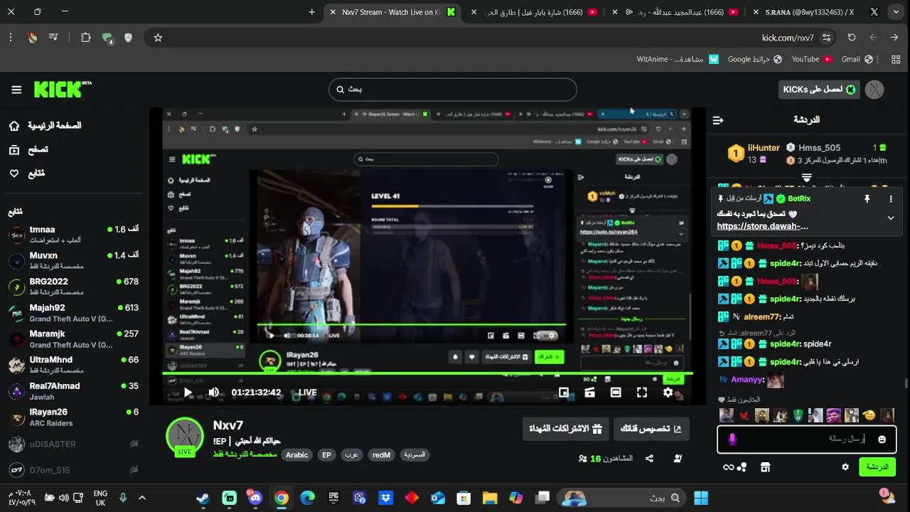Open YouTube bookmark in bookmarks bar

812,59
